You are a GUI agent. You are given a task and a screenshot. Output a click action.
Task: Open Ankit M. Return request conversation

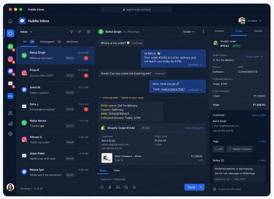click(56, 90)
